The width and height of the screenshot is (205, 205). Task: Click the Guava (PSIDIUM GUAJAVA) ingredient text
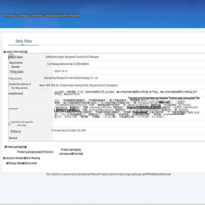[143, 108]
